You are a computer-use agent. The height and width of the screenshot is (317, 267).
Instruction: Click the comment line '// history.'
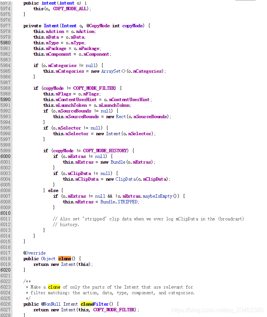[x=66, y=225]
